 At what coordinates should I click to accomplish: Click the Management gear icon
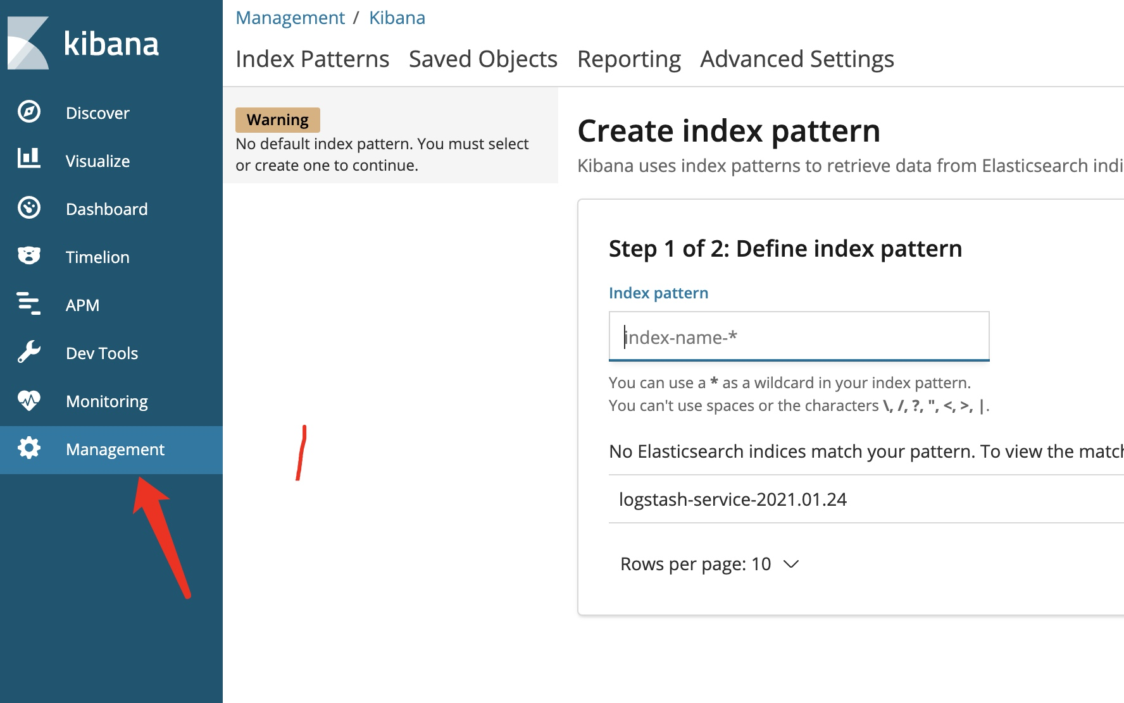click(28, 448)
